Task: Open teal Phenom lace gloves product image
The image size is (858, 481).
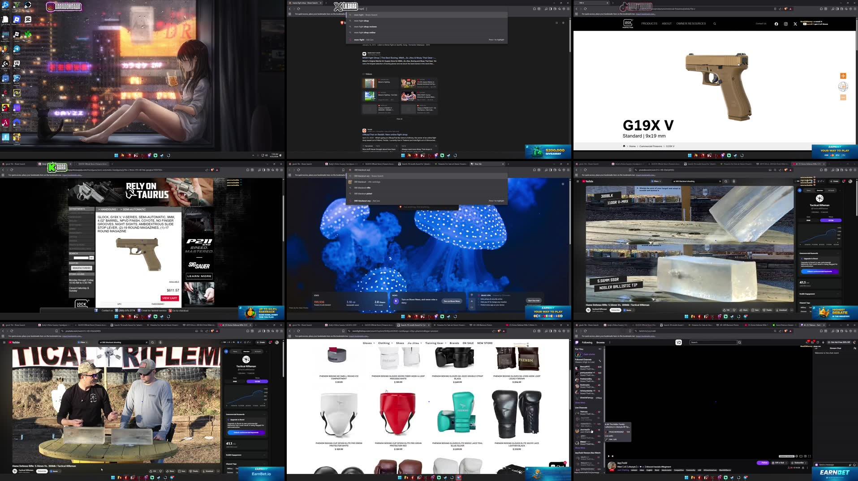Action: pos(457,414)
